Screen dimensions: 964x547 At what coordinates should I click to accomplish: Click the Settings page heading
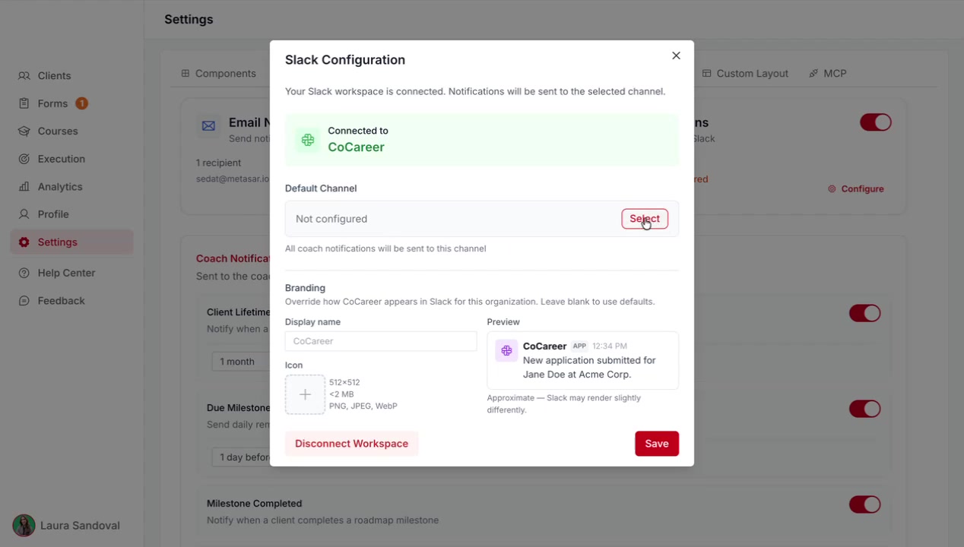point(189,20)
